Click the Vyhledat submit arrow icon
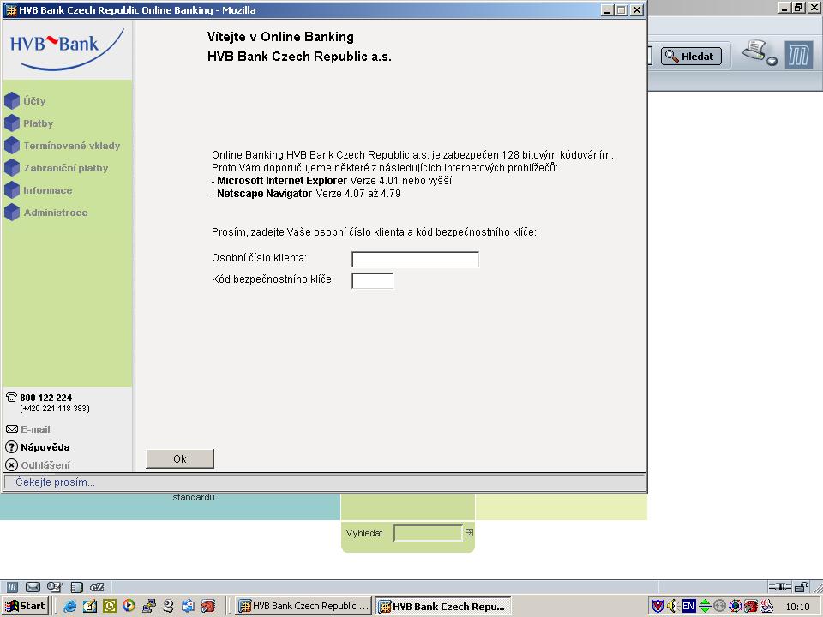This screenshot has width=823, height=617. coord(469,532)
